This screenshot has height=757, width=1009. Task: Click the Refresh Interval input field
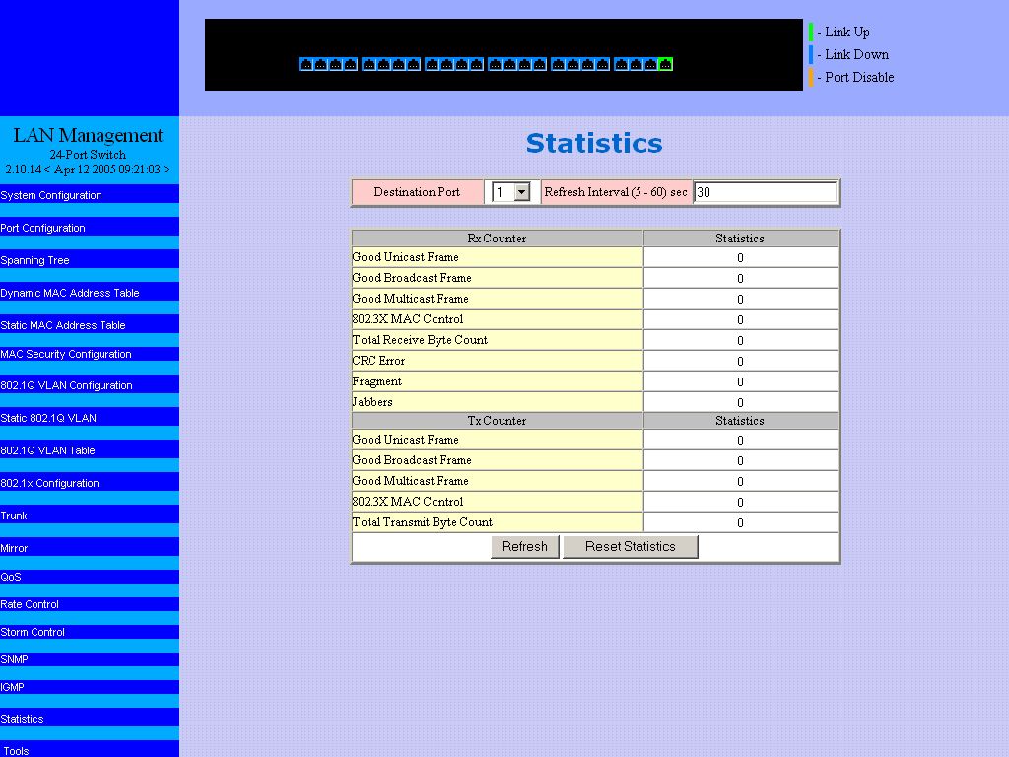tap(765, 192)
